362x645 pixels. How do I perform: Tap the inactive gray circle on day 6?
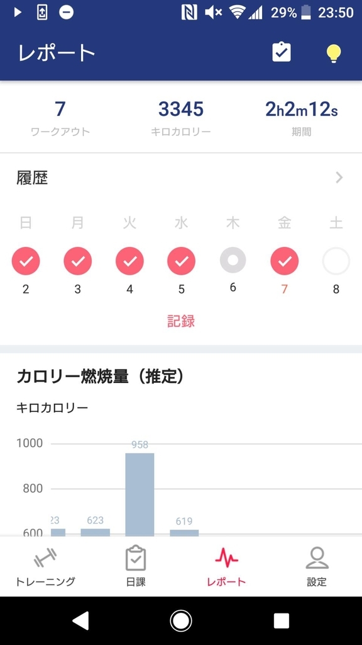[x=233, y=261]
